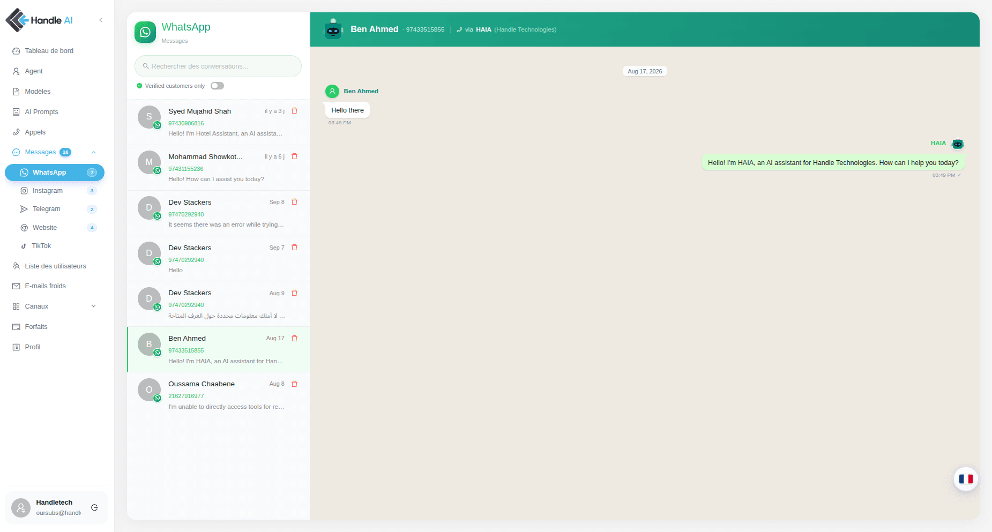Viewport: 992px width, 532px height.
Task: Collapse the sidebar with the arrow icon
Action: 101,20
